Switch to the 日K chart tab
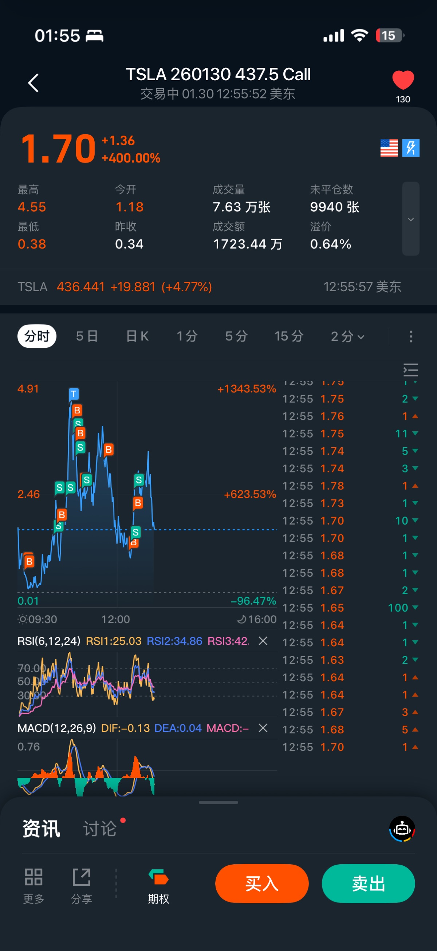The height and width of the screenshot is (951, 437). click(x=137, y=336)
